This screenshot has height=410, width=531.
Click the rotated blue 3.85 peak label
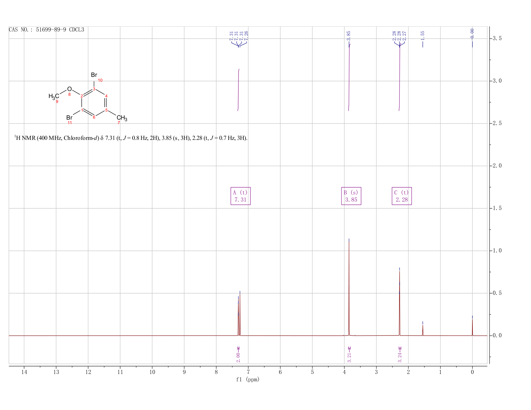point(349,36)
